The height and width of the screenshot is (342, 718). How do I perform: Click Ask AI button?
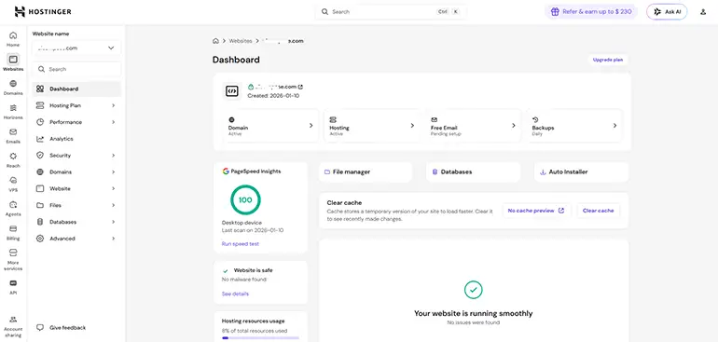[x=667, y=12]
